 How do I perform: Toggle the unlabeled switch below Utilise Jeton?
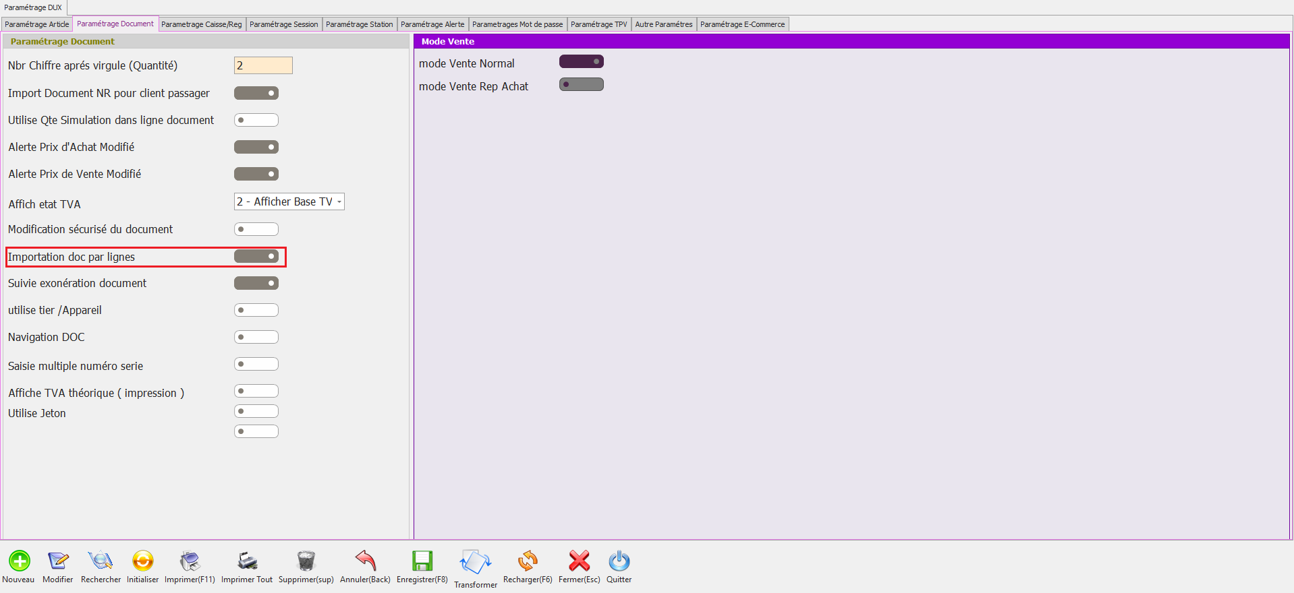pos(256,431)
